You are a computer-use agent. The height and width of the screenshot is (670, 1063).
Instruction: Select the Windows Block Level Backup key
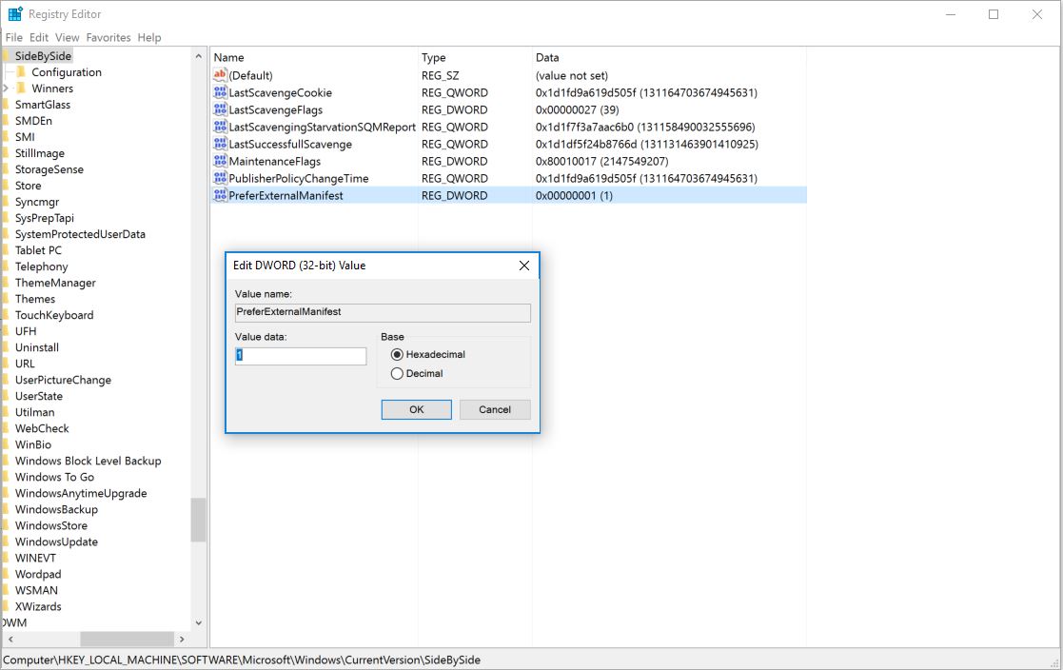pyautogui.click(x=89, y=461)
